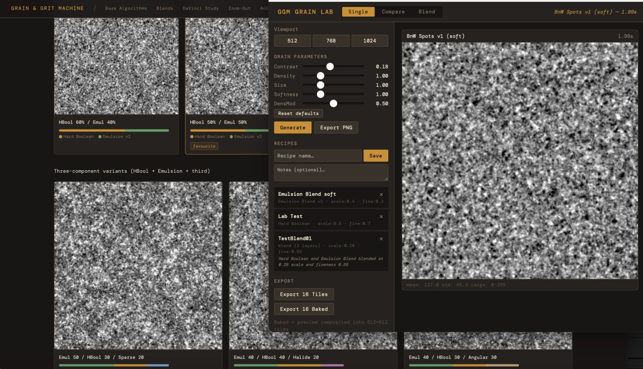Screen dimensions: 643x369
Task: Open Emul 40 / HBool 30 / Angular 30 thumbnail
Action: coord(488,341)
